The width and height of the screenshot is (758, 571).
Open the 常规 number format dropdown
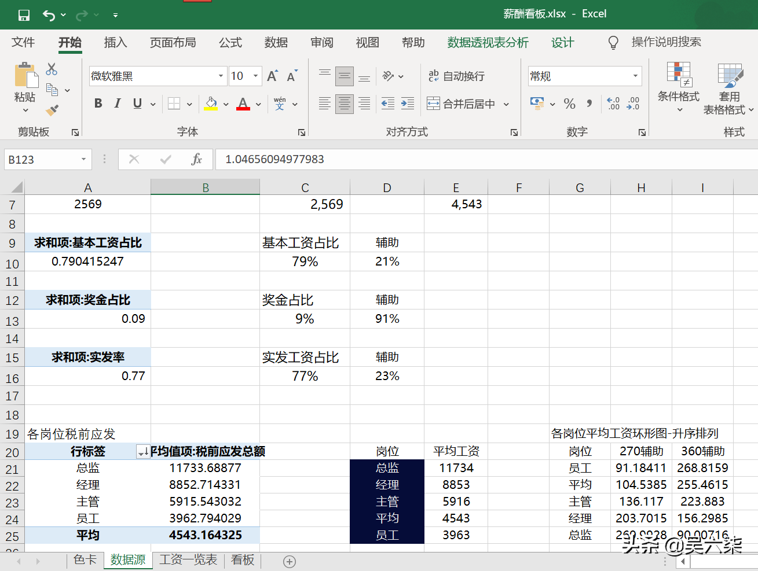tap(635, 76)
